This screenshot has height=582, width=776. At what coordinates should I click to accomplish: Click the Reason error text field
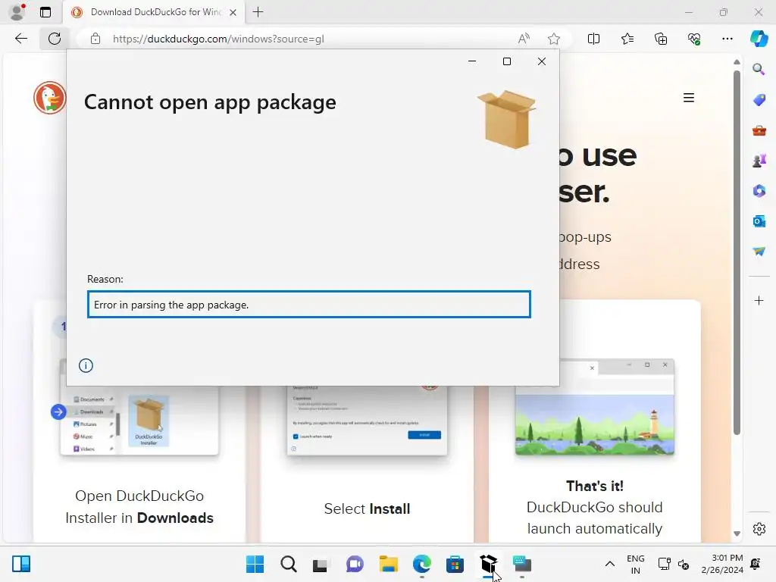click(x=309, y=305)
